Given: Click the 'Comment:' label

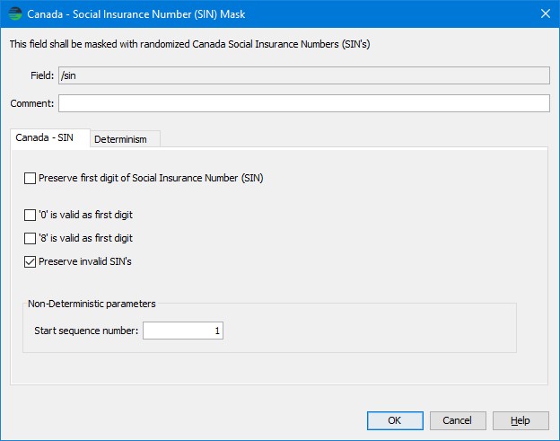Looking at the screenshot, I should click(32, 103).
